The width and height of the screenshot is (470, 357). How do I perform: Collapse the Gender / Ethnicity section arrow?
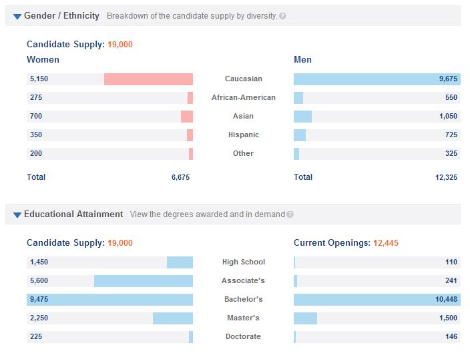pos(17,16)
